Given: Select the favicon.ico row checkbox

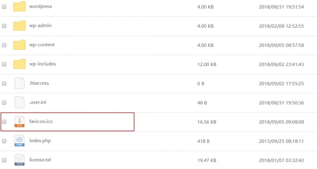Looking at the screenshot, I should click(x=4, y=122).
